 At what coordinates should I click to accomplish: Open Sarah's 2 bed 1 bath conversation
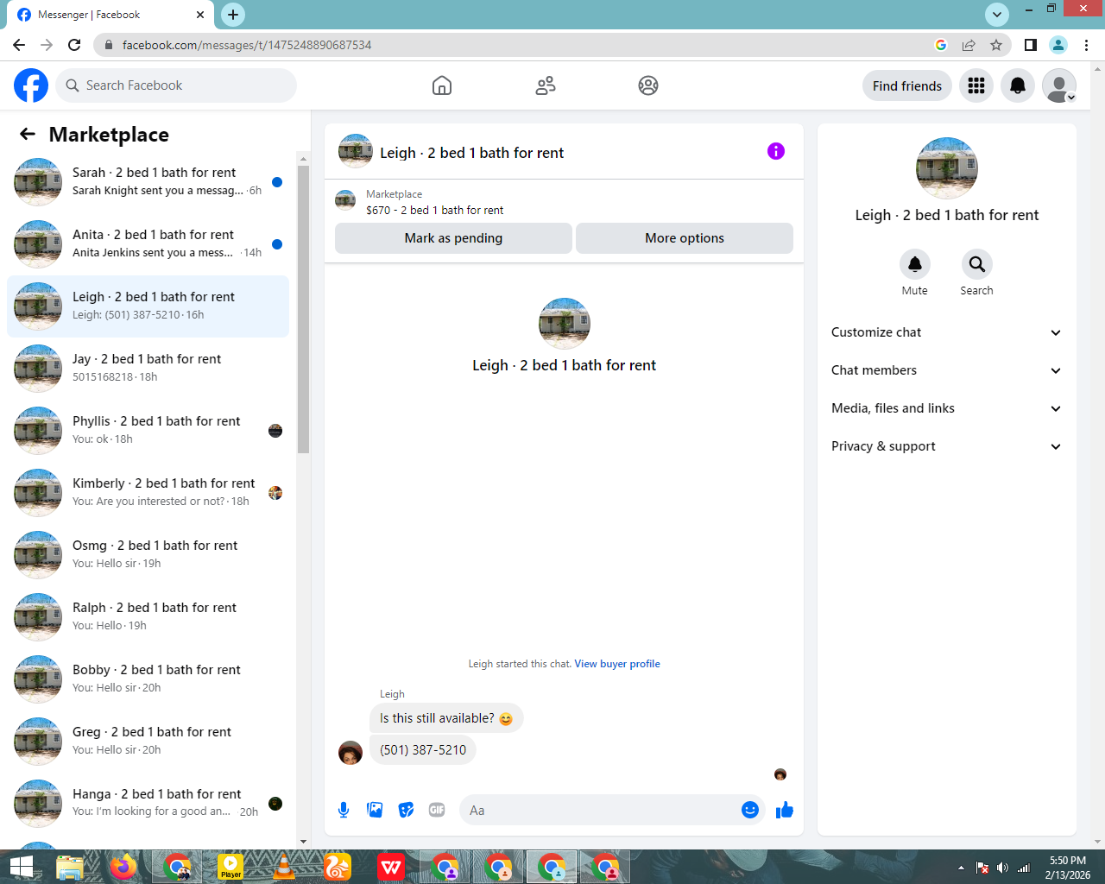point(148,182)
